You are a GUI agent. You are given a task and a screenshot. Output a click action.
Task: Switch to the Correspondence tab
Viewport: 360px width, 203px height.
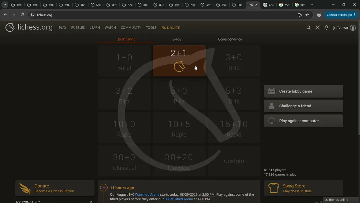(x=230, y=39)
